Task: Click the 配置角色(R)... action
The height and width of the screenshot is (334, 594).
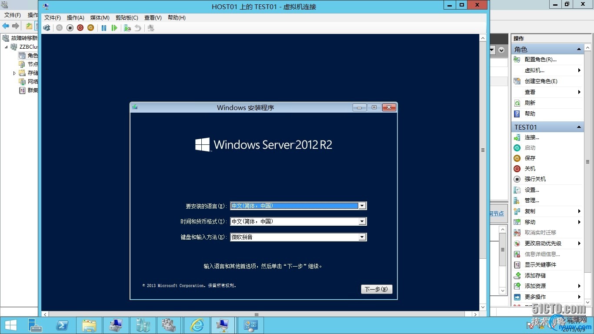Action: click(541, 60)
